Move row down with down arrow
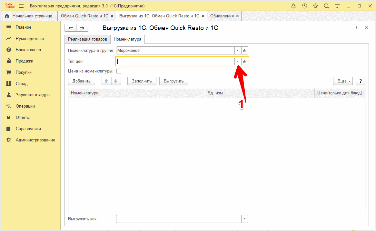 (116, 81)
